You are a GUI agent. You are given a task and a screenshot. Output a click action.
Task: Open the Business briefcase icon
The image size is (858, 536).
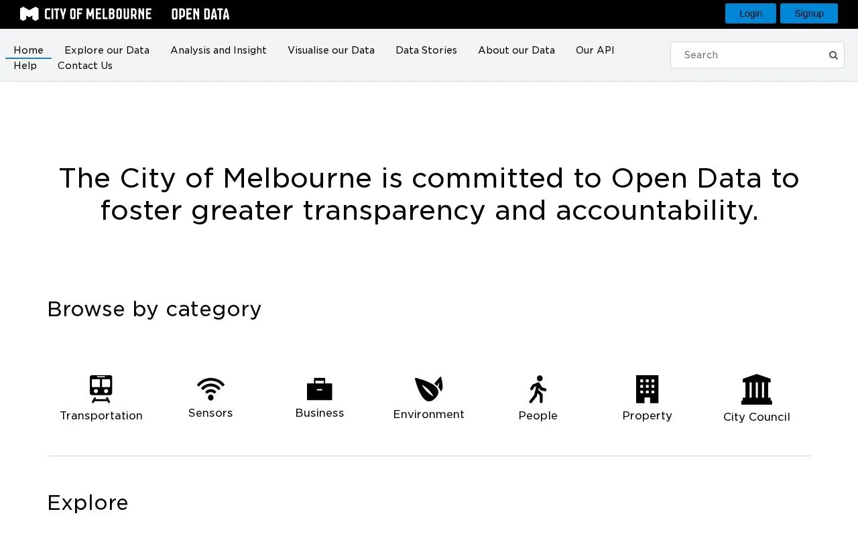coord(320,389)
